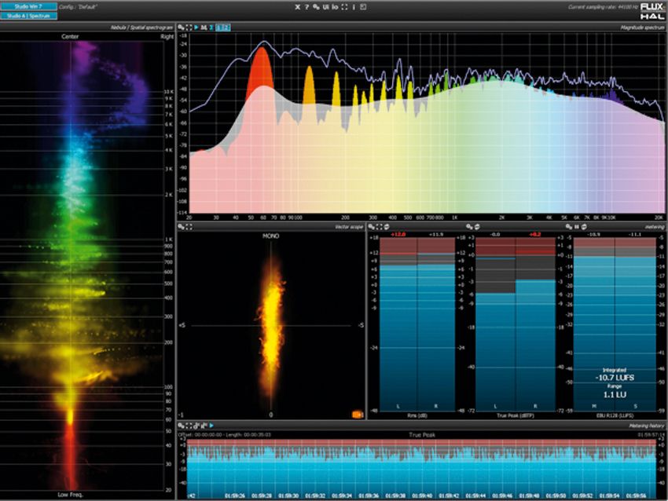Click the EBU R128 LUFS label
668x501 pixels.
tap(617, 414)
